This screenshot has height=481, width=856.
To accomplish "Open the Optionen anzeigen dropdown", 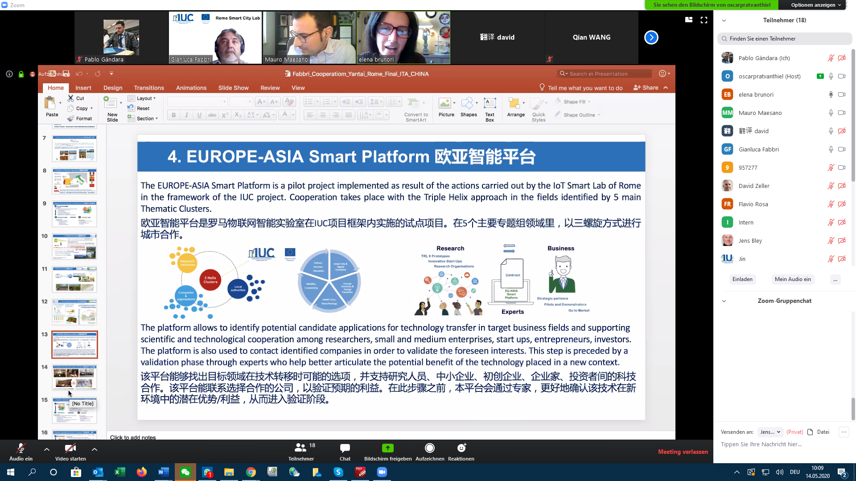I will [x=816, y=5].
